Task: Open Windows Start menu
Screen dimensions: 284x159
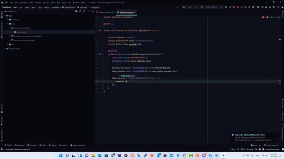Action: click(x=61, y=155)
